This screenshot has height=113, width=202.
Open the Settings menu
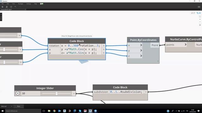coord(29,4)
